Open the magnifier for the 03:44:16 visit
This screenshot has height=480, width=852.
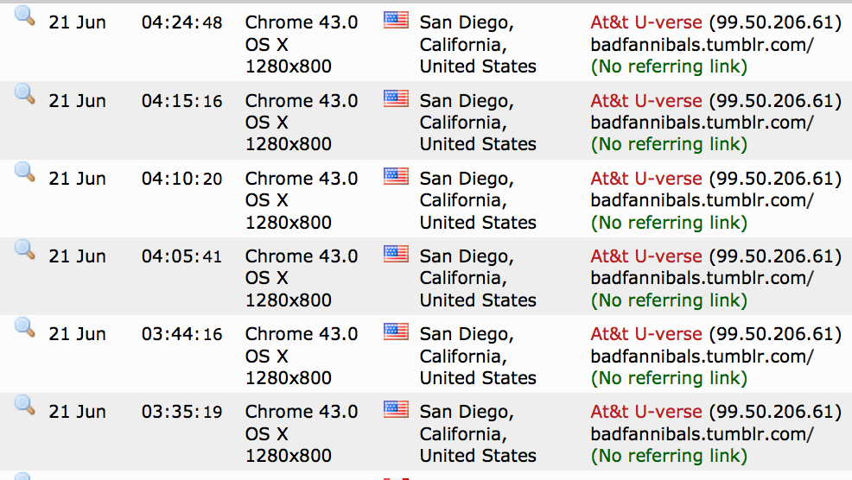tap(25, 326)
